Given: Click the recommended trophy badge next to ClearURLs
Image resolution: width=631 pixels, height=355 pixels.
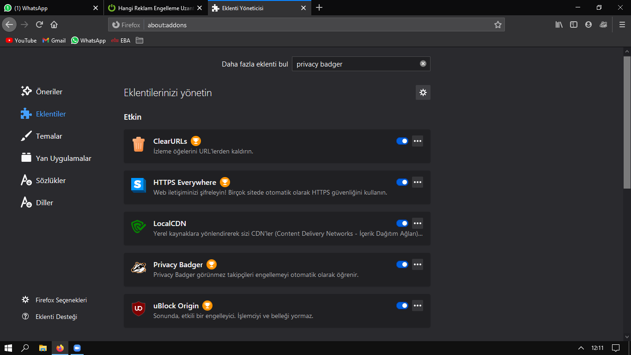Looking at the screenshot, I should [196, 141].
